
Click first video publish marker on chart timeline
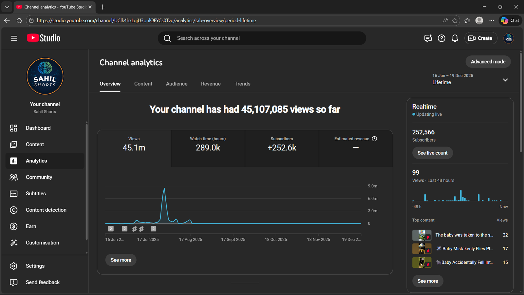click(x=111, y=229)
